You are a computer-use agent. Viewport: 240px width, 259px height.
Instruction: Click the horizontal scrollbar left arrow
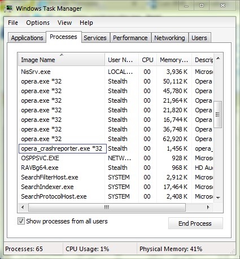coord(23,207)
